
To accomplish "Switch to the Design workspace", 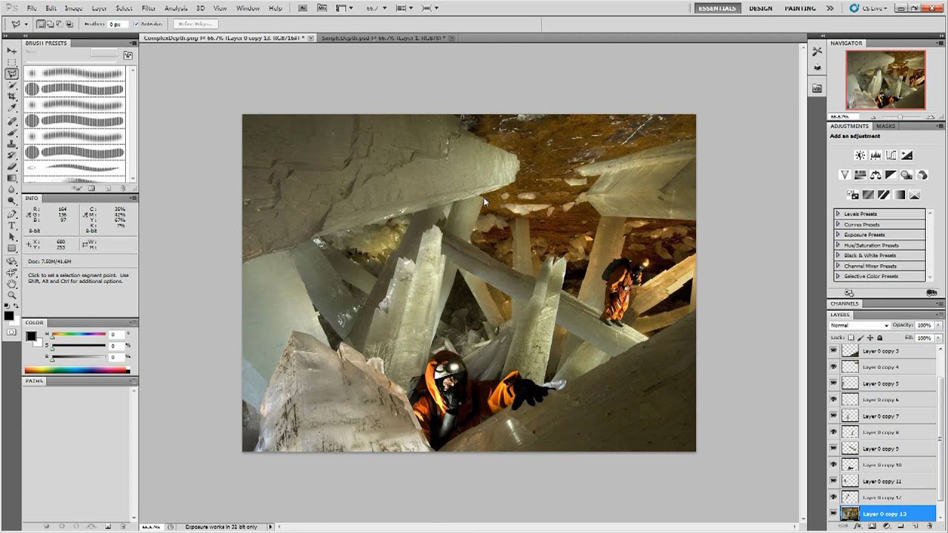I will click(761, 8).
